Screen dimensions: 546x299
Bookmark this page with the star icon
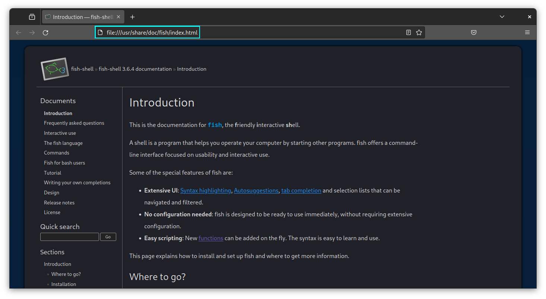[419, 33]
